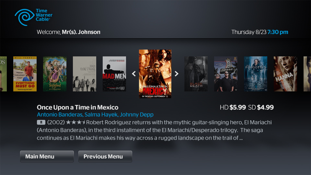The width and height of the screenshot is (311, 175).
Task: Pick The Forgotten movie poster
Action: click(x=256, y=74)
